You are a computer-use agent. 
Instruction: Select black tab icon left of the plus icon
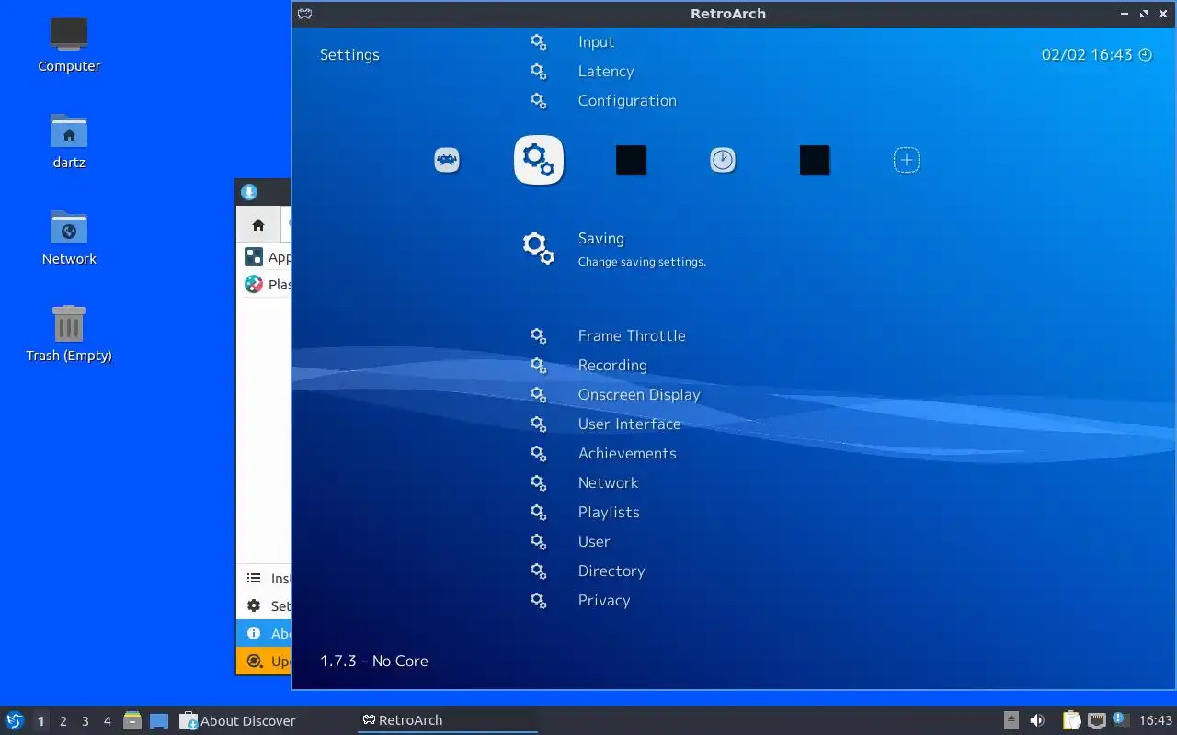(815, 161)
